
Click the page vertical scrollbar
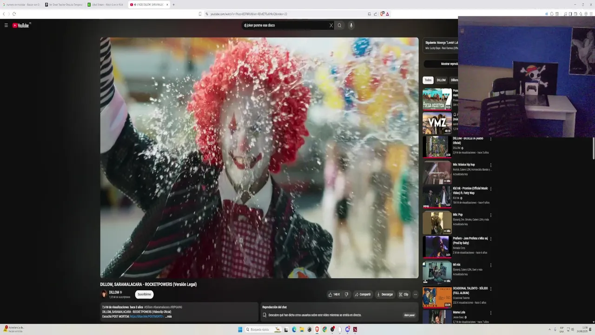pyautogui.click(x=593, y=149)
